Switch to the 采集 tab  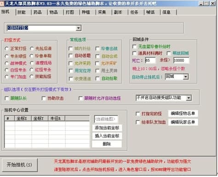pyautogui.click(x=102, y=12)
